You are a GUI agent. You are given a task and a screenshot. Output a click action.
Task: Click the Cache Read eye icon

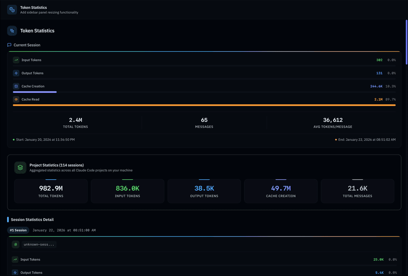pos(16,99)
